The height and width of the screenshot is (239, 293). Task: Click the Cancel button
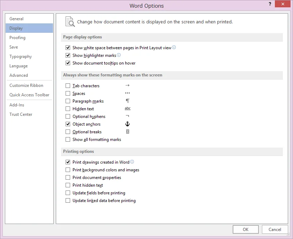pos(275,229)
